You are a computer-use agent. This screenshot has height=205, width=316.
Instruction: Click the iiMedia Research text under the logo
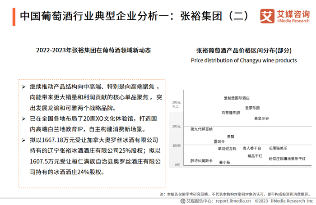(293, 21)
